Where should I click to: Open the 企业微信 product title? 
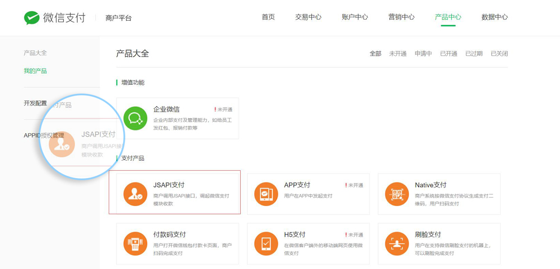click(x=166, y=109)
